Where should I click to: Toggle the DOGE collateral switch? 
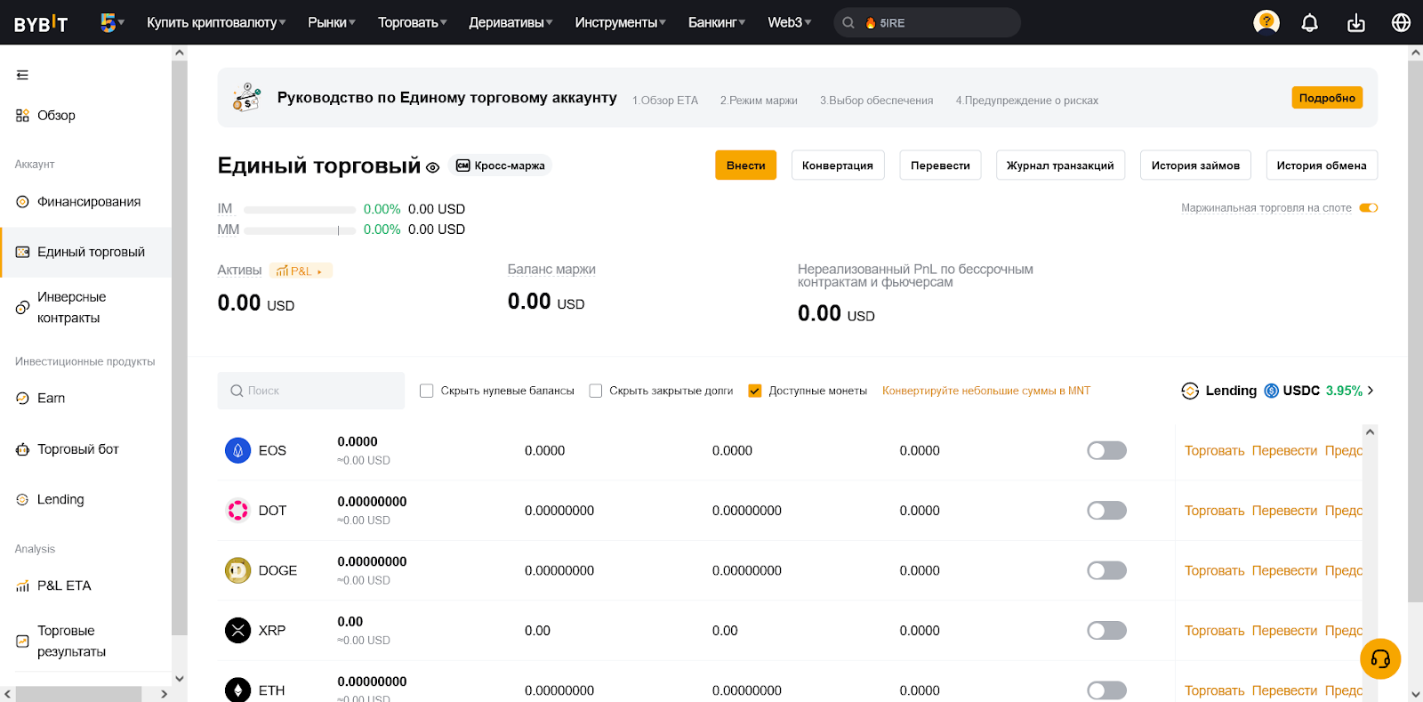(1106, 570)
